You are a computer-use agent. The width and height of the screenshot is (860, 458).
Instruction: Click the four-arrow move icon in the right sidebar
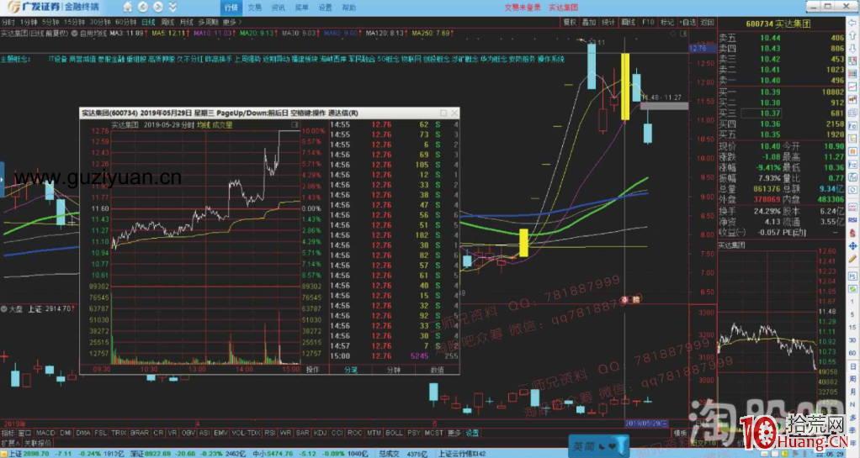[x=852, y=246]
